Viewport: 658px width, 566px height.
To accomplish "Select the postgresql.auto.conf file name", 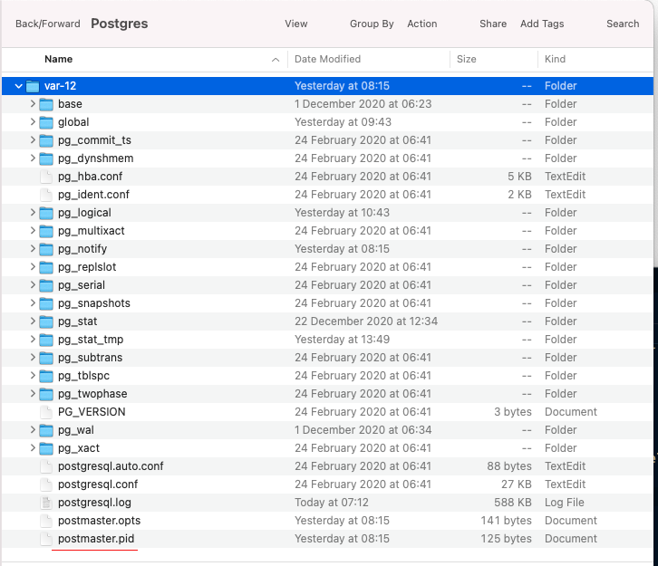I will point(111,466).
